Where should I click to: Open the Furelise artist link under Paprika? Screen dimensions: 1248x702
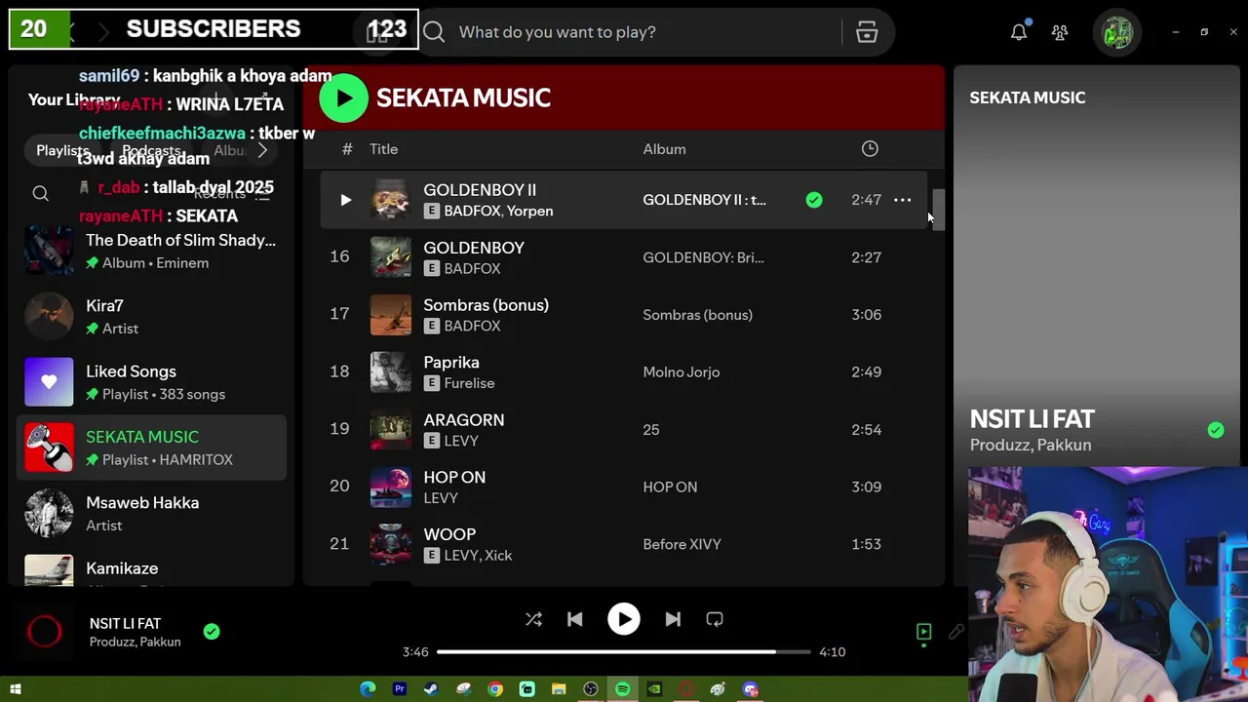click(x=469, y=383)
